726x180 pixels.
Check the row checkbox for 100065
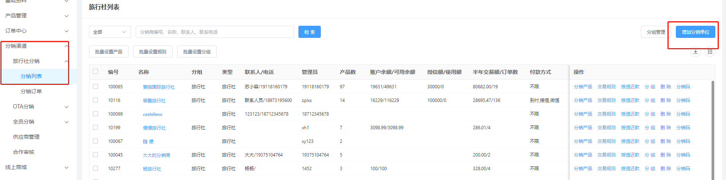pyautogui.click(x=95, y=86)
